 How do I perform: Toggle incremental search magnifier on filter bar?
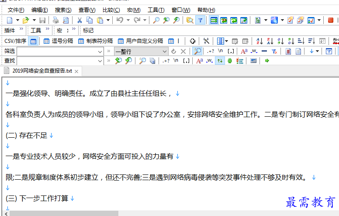click(197, 51)
